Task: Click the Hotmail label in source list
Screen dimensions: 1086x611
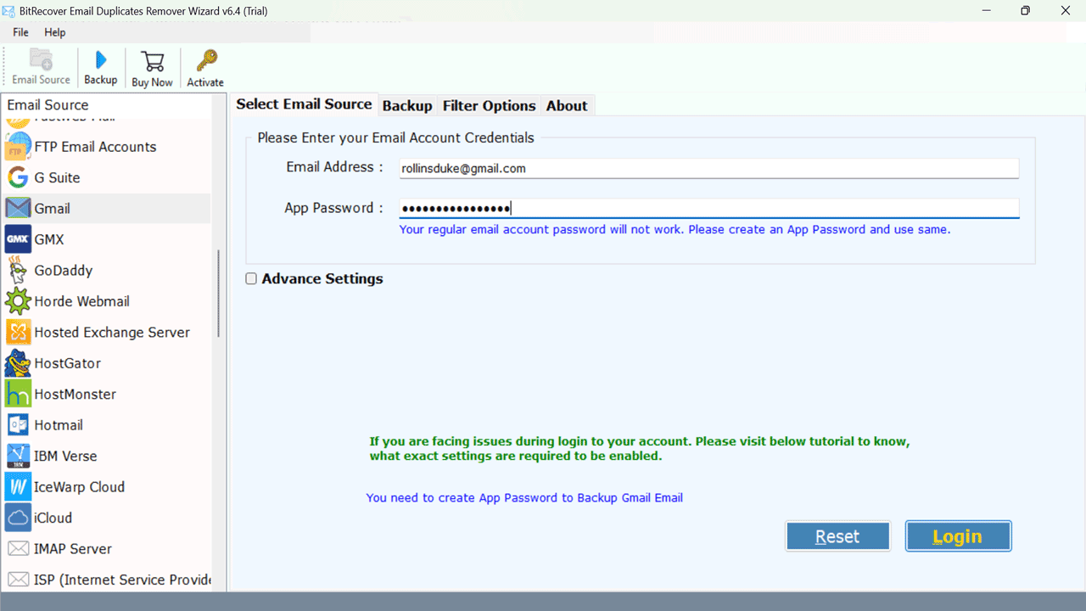Action: [x=59, y=425]
